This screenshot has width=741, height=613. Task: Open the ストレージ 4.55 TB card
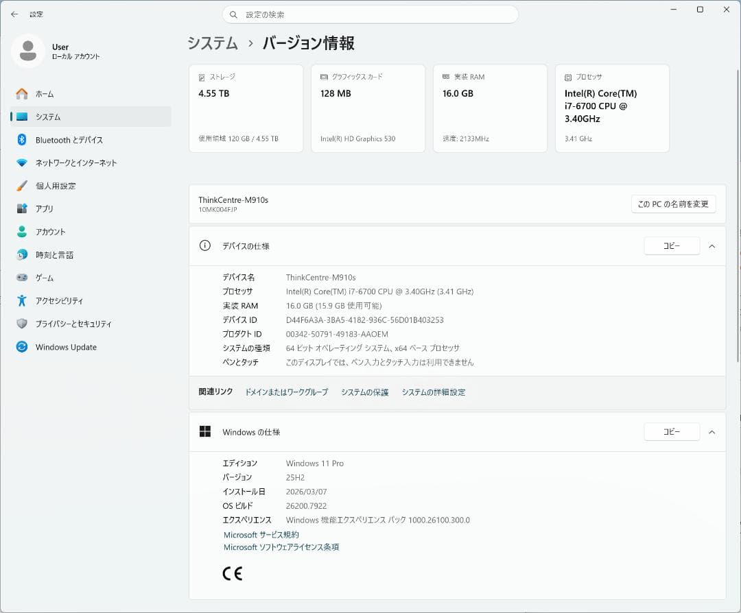(246, 108)
